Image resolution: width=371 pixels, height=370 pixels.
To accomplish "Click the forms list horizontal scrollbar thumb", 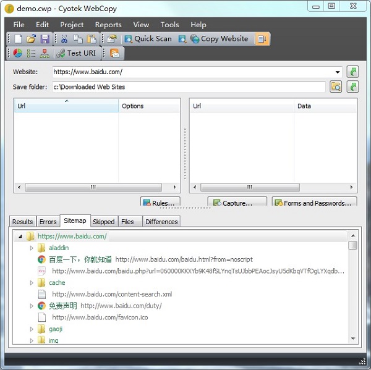I will 250,187.
